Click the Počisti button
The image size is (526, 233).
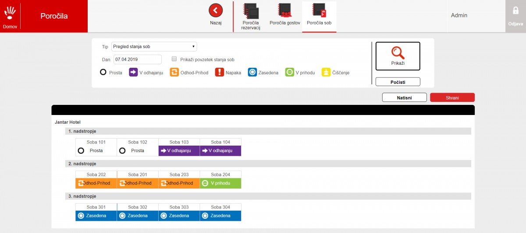click(x=398, y=82)
